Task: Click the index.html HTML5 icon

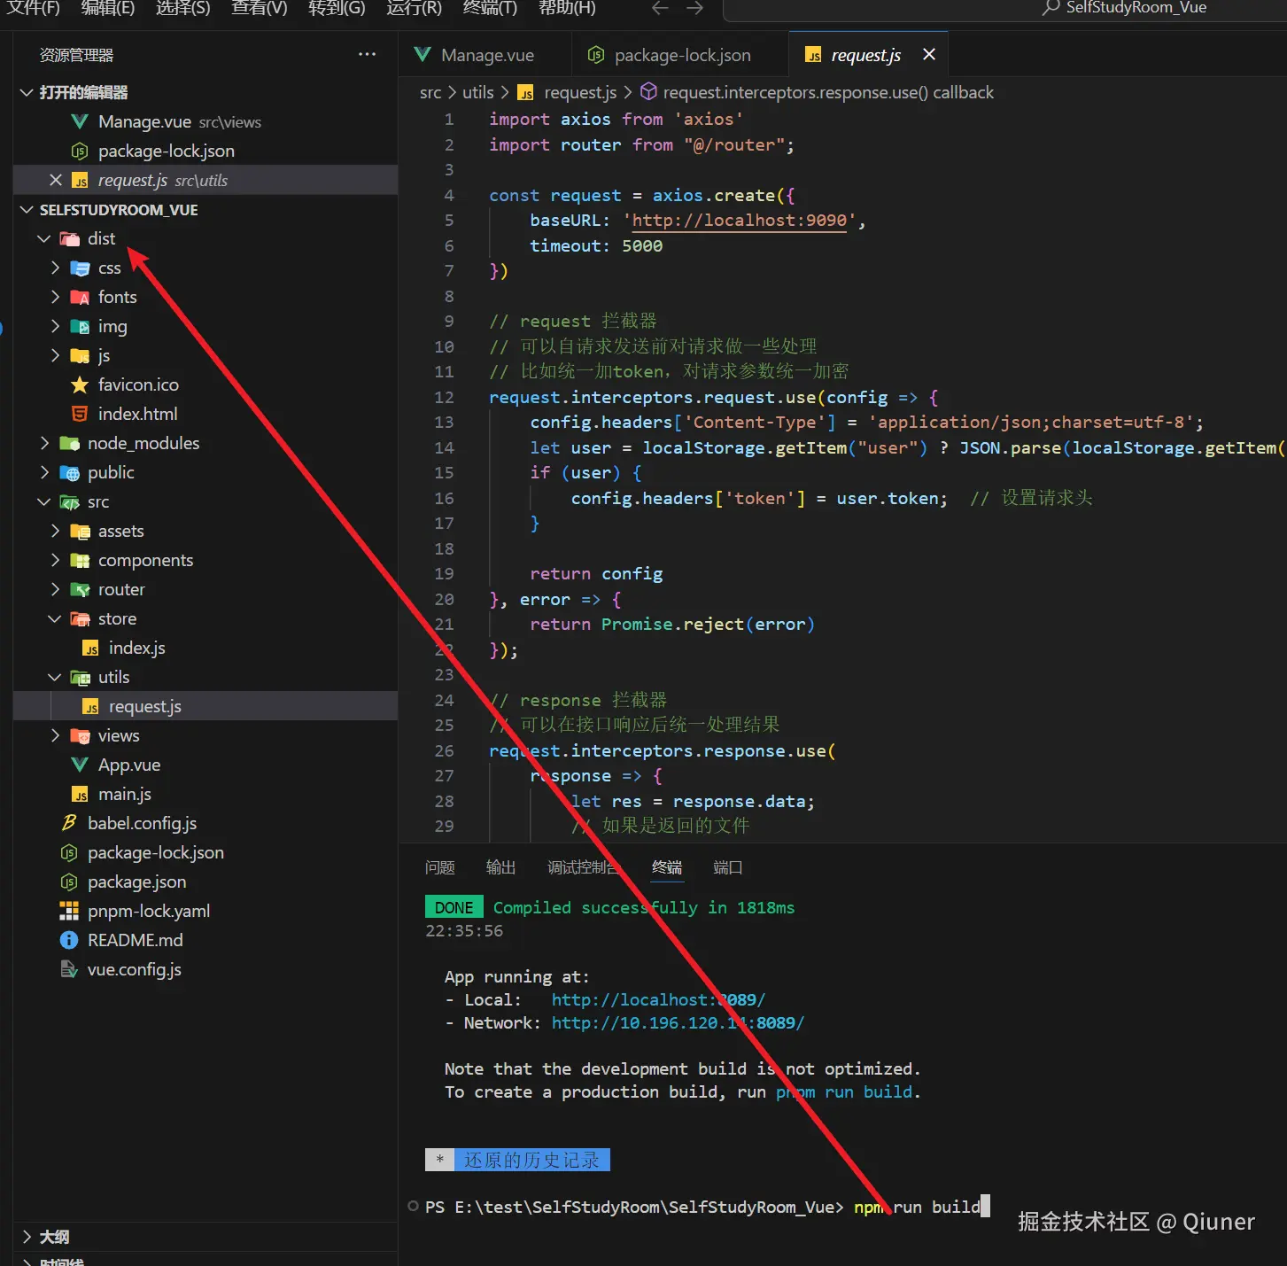Action: point(80,414)
